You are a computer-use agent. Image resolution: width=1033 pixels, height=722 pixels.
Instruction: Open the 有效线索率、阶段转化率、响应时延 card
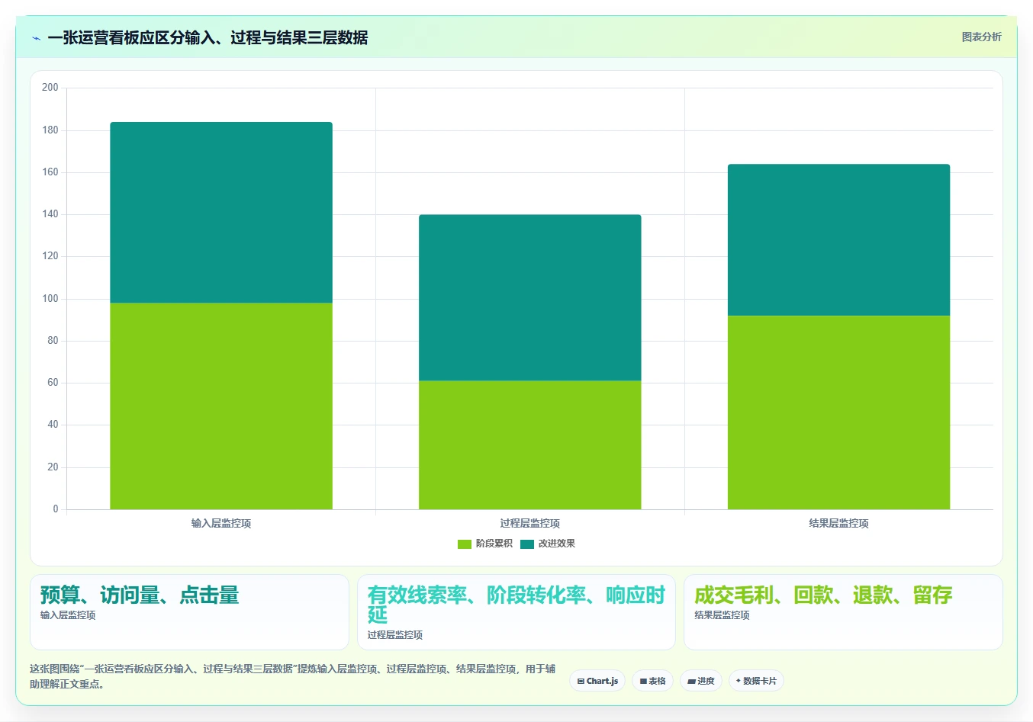point(516,612)
